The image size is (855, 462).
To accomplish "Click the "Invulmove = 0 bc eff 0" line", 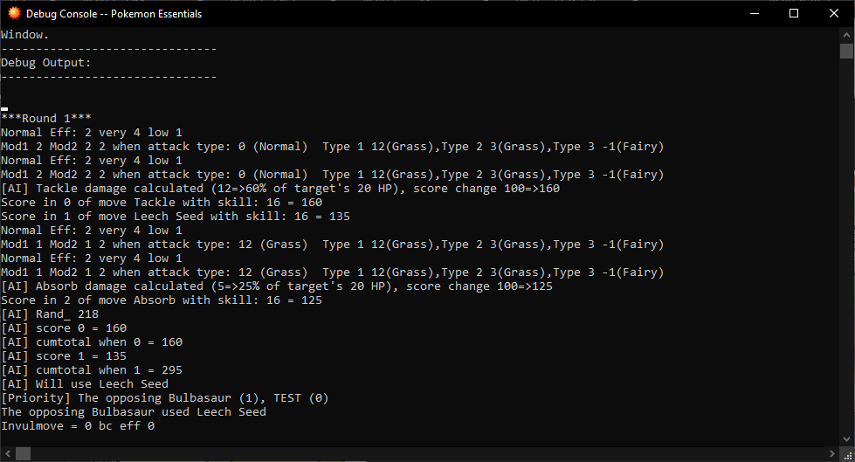I will click(x=78, y=426).
